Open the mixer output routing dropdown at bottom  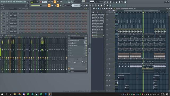(x=78, y=71)
